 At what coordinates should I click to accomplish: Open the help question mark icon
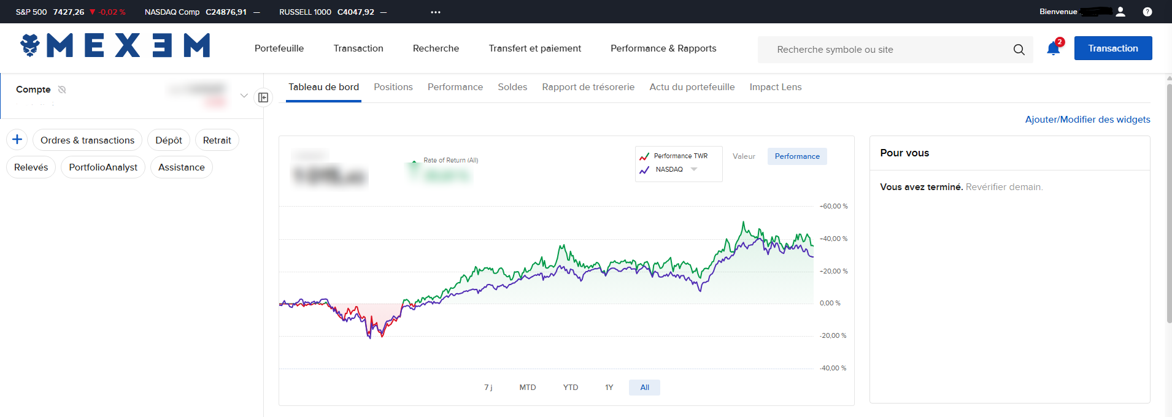coord(1147,12)
